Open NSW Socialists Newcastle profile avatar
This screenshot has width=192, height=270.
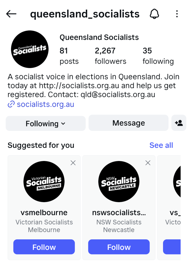(x=119, y=182)
